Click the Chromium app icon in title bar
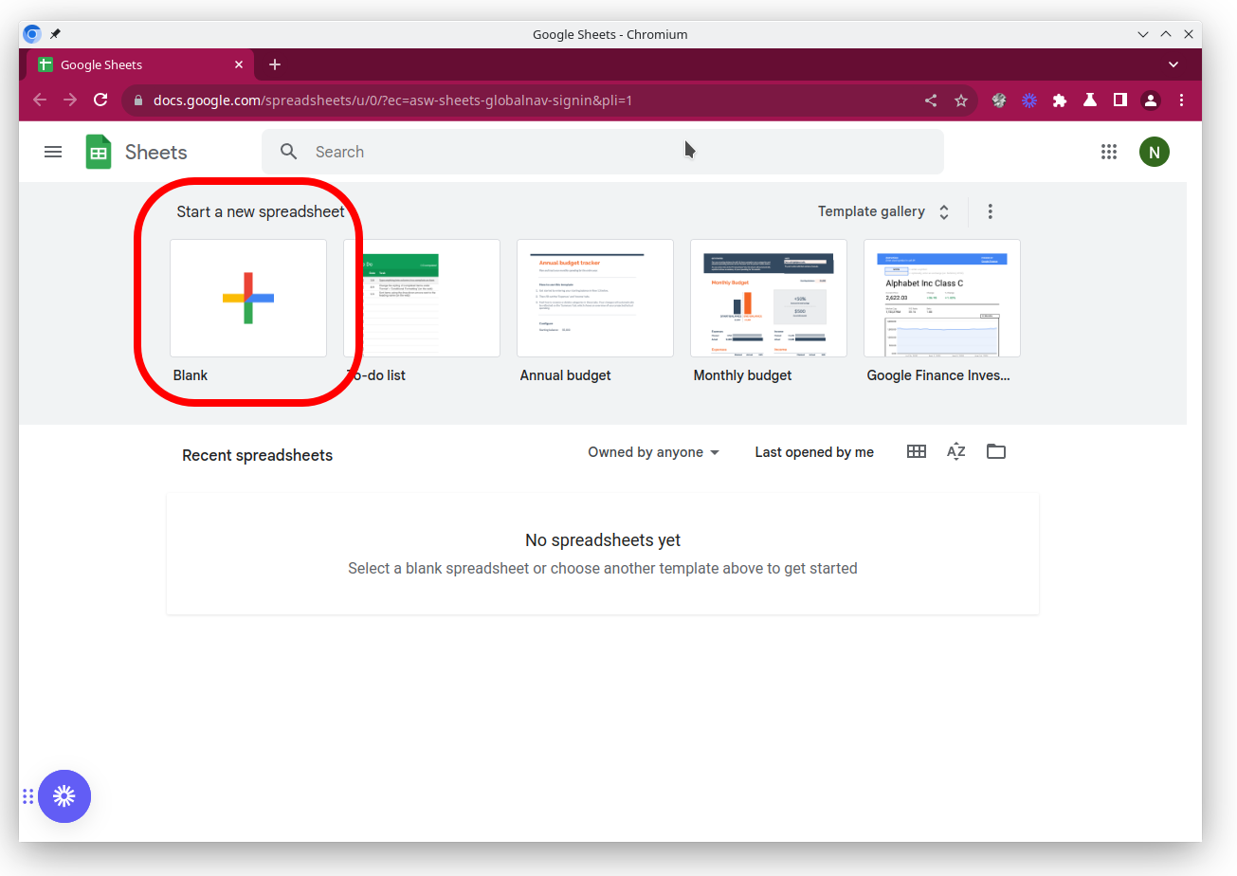1237x876 pixels. [x=31, y=34]
